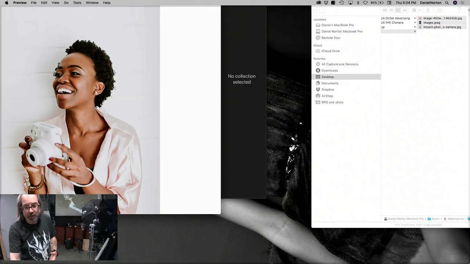Viewport: 470px width, 264px height.
Task: Open the Go menu
Action: [x=66, y=3]
